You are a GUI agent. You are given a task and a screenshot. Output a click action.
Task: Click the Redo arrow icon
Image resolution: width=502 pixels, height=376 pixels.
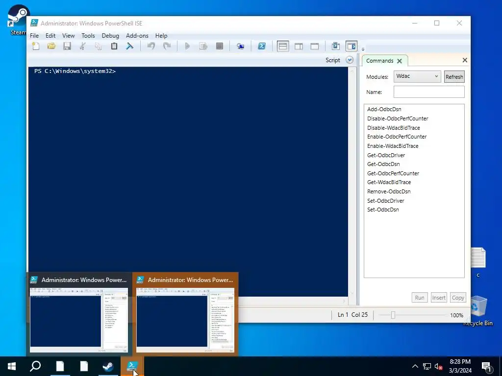[x=167, y=46]
